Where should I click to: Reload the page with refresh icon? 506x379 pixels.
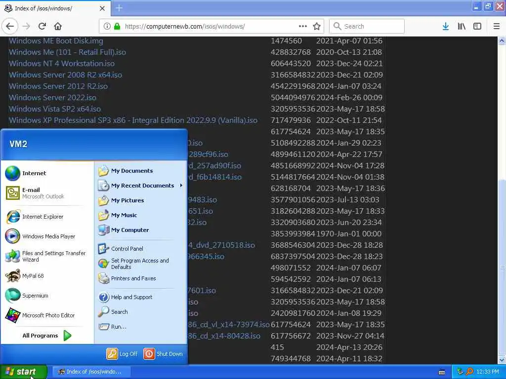(x=42, y=26)
